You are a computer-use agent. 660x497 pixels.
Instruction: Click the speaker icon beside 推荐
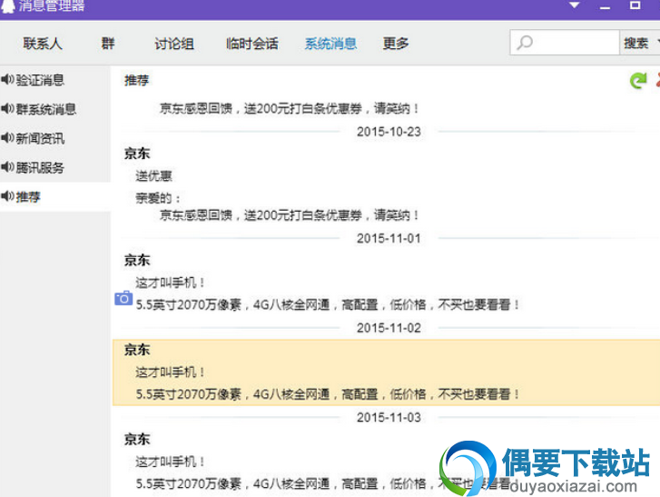[x=7, y=196]
